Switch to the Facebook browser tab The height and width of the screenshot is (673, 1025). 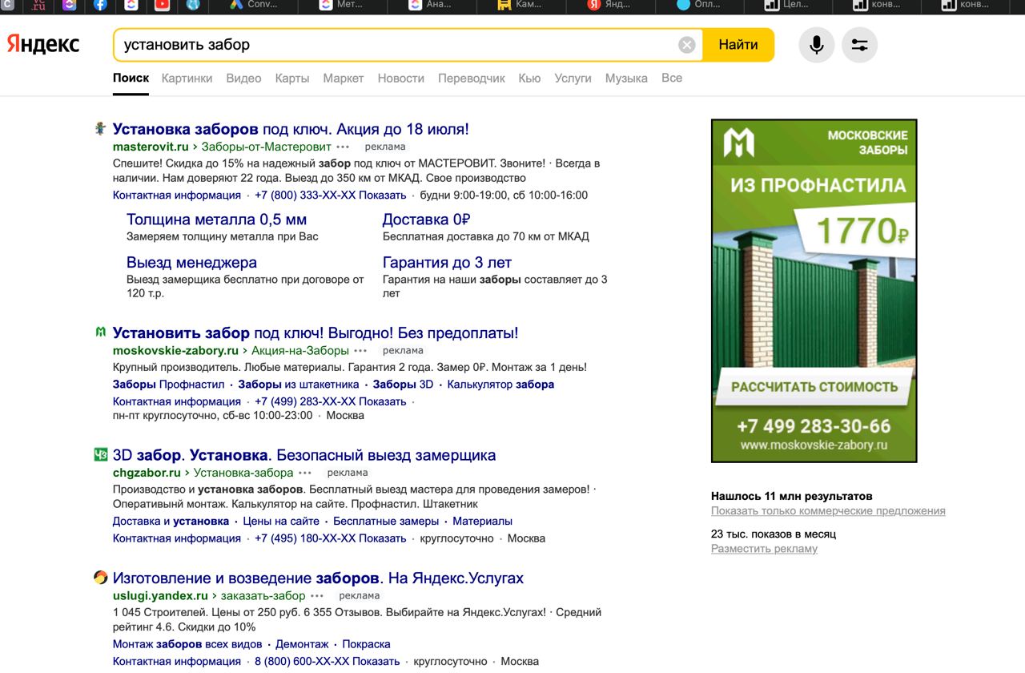coord(100,5)
